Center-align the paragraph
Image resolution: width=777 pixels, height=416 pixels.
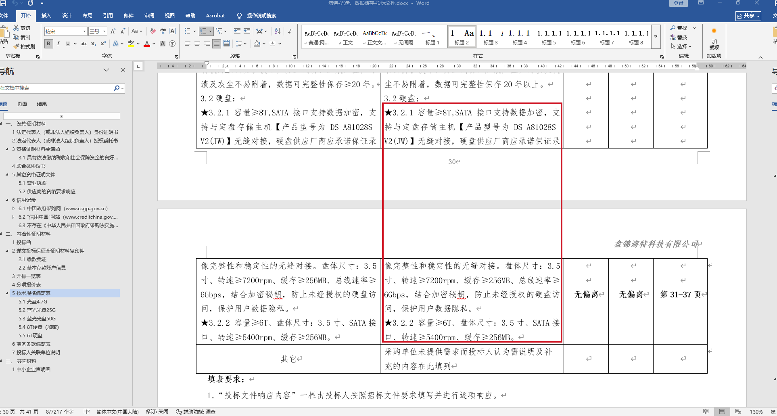tap(197, 44)
